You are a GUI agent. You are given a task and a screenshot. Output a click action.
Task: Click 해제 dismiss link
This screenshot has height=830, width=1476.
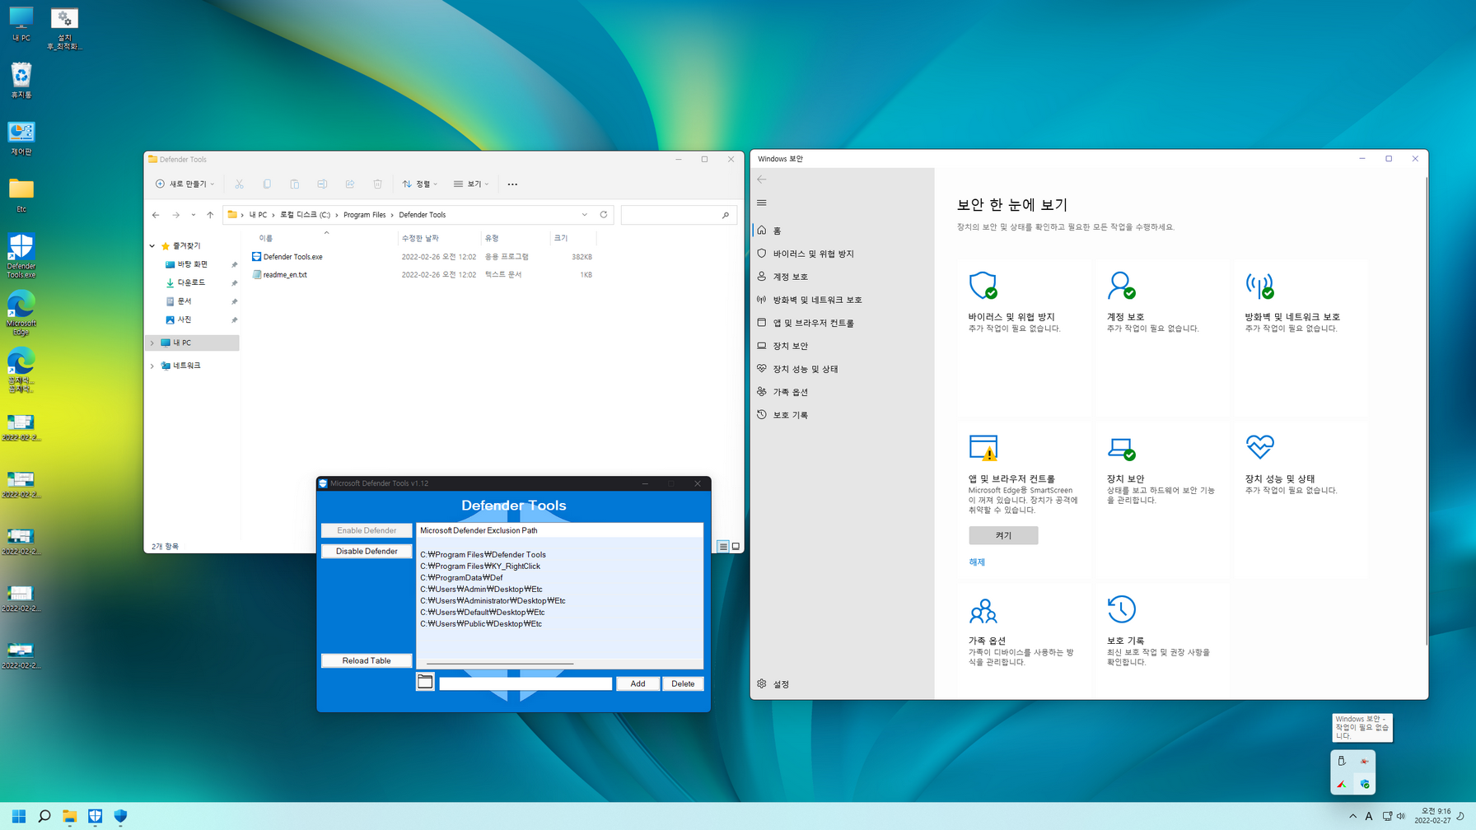[977, 562]
